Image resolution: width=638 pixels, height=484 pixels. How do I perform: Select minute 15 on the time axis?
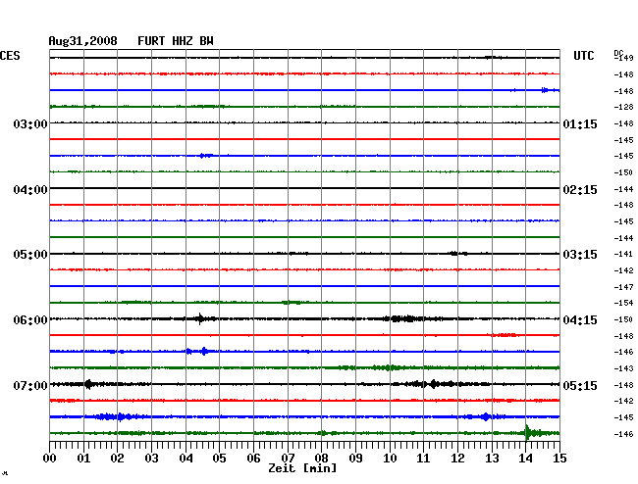click(x=559, y=458)
